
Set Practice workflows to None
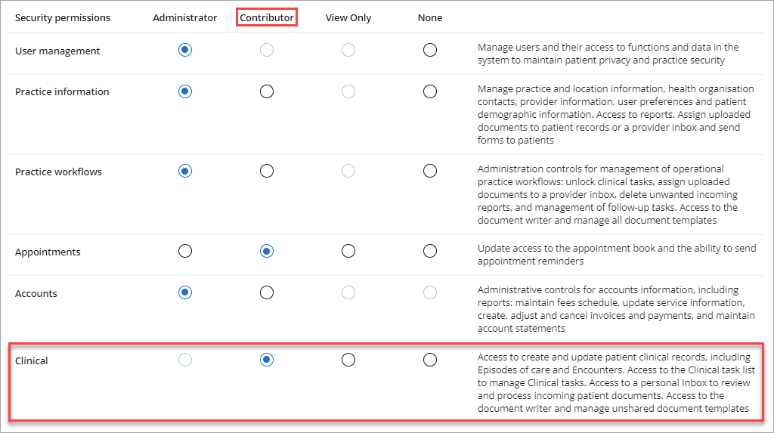[430, 171]
